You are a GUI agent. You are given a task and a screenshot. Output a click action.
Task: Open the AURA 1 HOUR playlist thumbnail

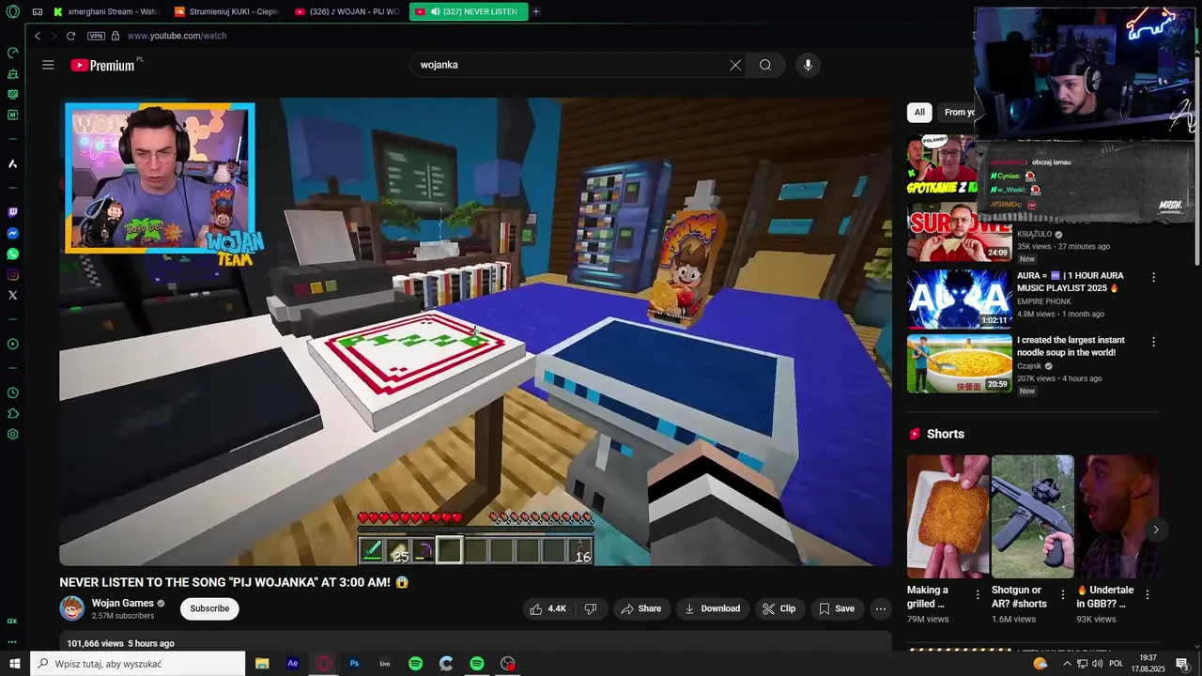tap(959, 299)
